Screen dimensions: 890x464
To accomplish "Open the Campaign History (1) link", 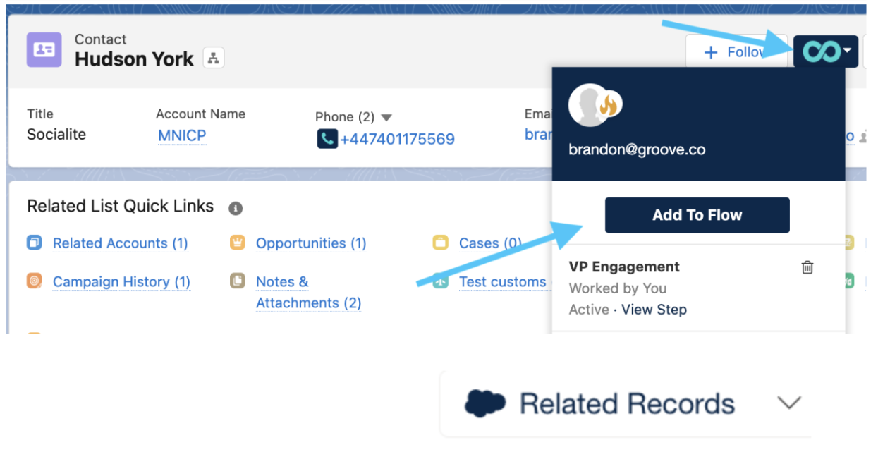I will [x=121, y=281].
